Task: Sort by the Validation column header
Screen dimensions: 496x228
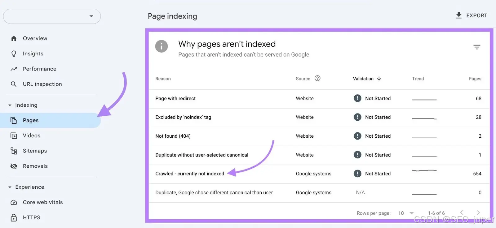Action: pyautogui.click(x=363, y=79)
